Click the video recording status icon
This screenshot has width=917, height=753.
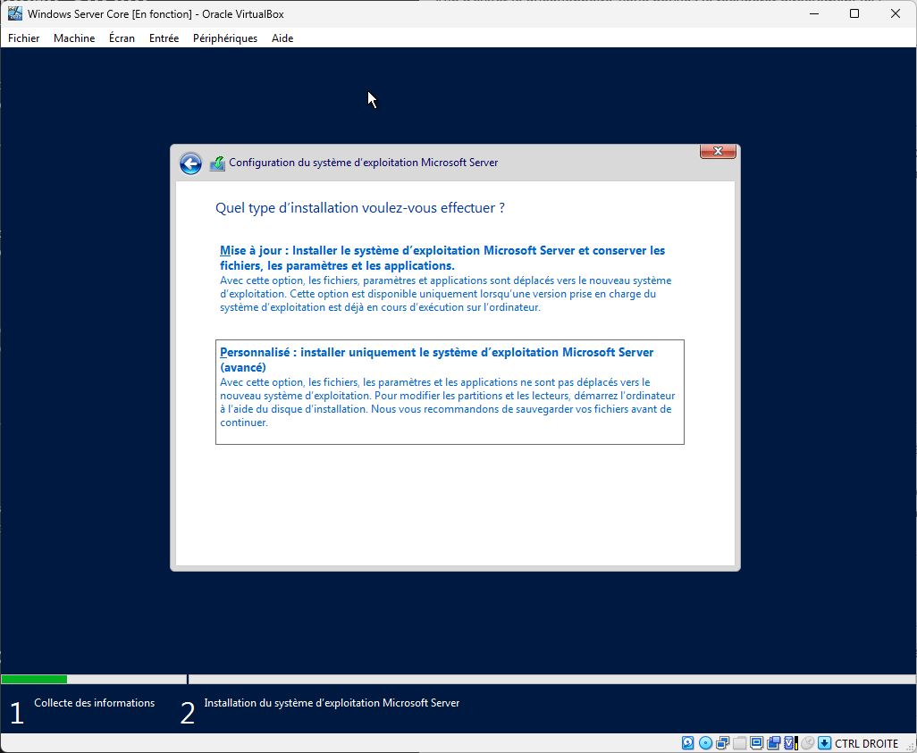pos(774,743)
